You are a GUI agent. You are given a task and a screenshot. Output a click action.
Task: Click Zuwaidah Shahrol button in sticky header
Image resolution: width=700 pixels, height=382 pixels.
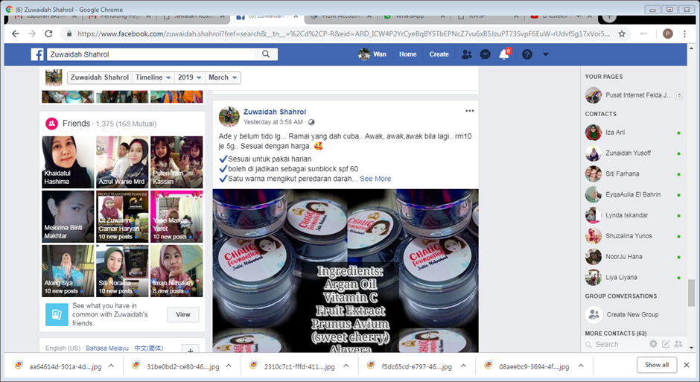tap(100, 77)
